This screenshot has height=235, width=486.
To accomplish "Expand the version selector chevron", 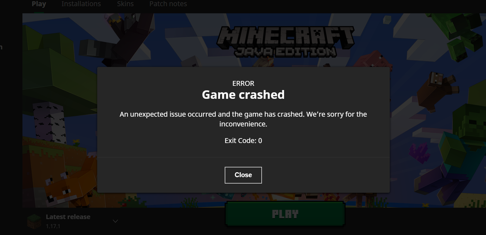I will (115, 221).
